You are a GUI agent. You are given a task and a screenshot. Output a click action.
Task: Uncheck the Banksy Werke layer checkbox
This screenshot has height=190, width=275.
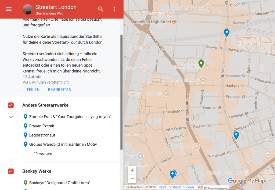pyautogui.click(x=11, y=171)
